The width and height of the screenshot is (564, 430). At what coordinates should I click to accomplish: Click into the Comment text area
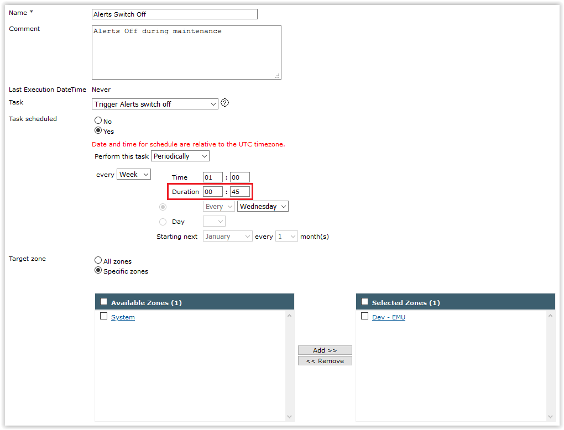coord(187,53)
